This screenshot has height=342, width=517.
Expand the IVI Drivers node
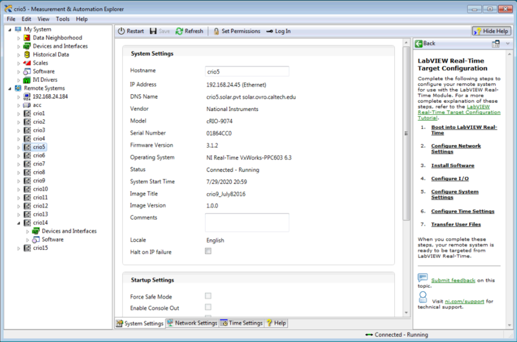(19, 80)
